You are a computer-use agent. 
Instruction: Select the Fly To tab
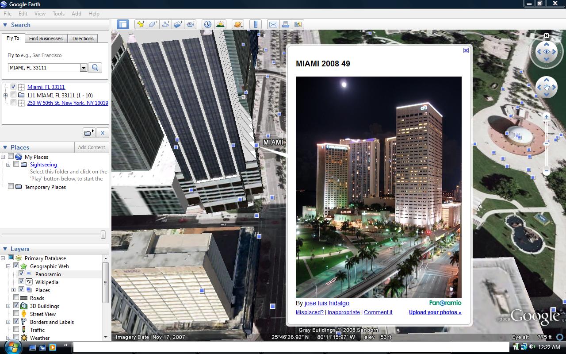13,38
